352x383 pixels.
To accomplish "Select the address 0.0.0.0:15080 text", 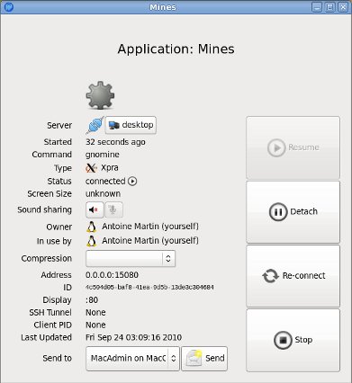I will (x=112, y=275).
